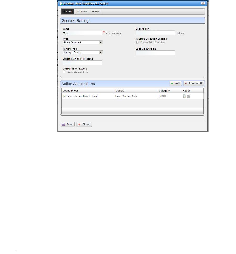Open the Target Type dropdown arrow
Image resolution: width=236 pixels, height=254 pixels.
coord(100,52)
